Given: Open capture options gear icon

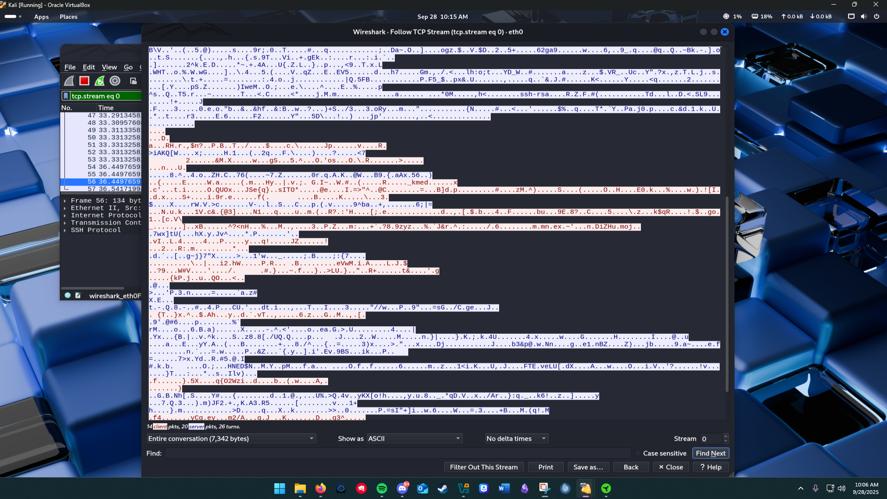Looking at the screenshot, I should tap(115, 81).
